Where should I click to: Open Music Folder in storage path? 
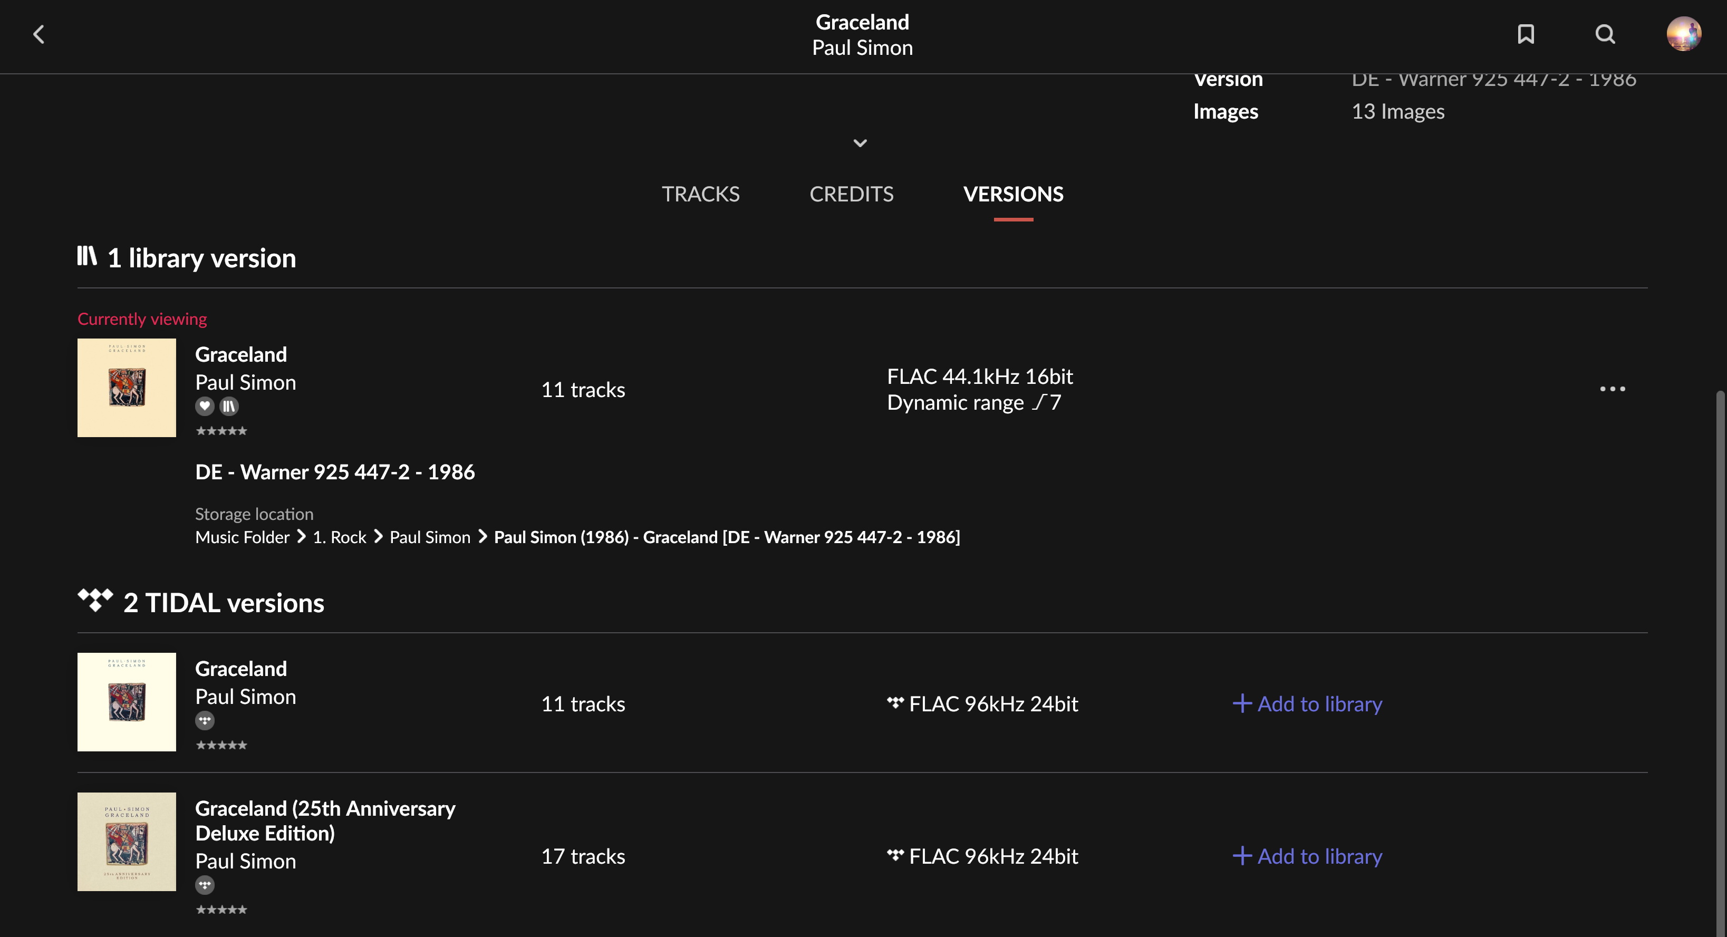242,537
